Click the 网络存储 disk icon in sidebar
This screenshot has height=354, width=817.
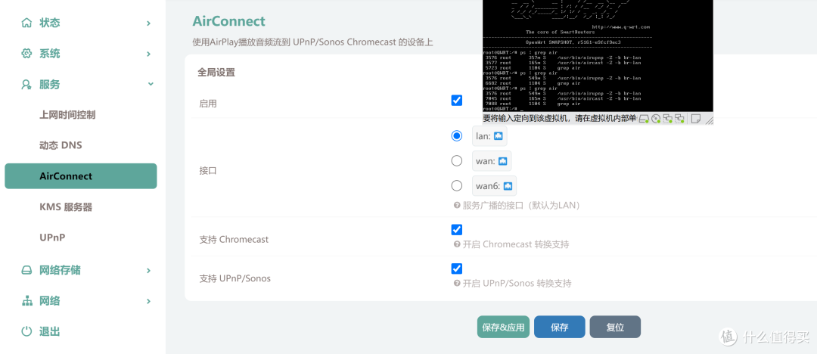click(x=26, y=271)
